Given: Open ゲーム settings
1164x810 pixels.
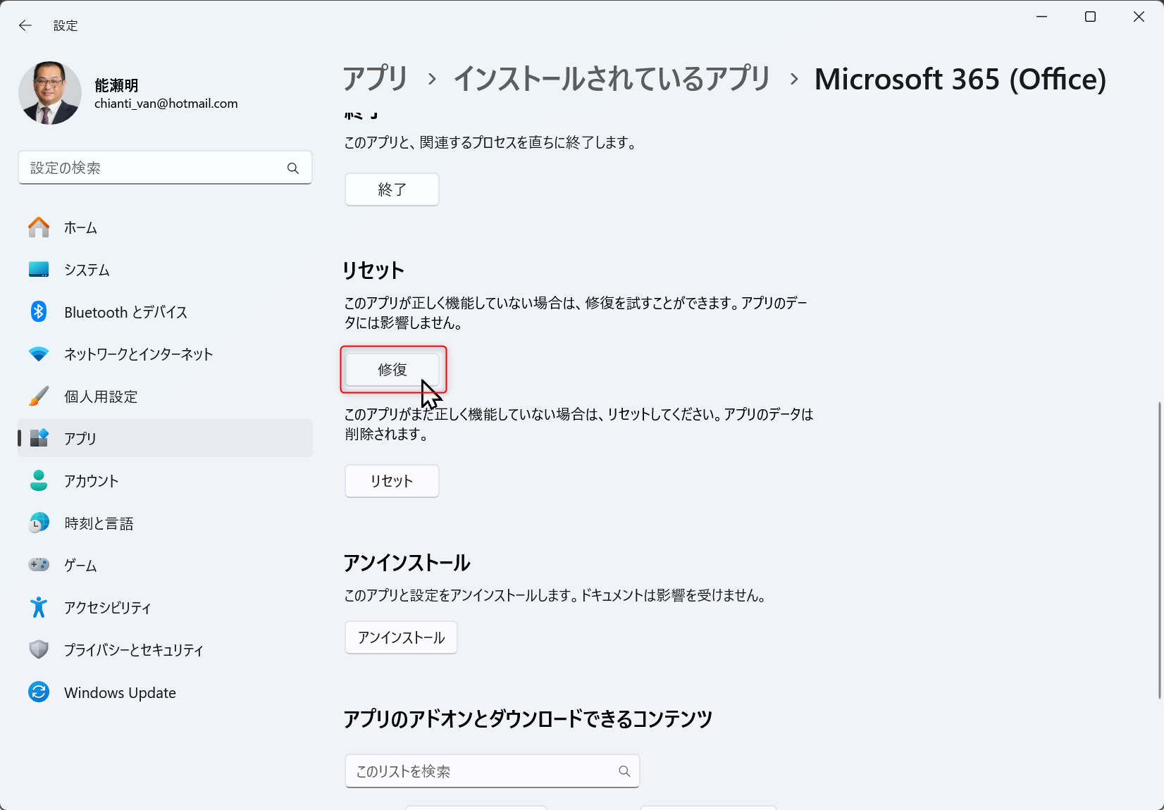Looking at the screenshot, I should [x=165, y=566].
